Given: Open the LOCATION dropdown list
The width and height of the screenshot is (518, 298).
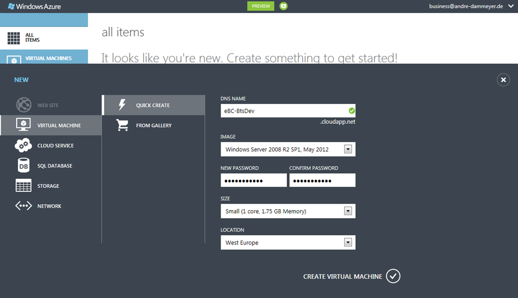Looking at the screenshot, I should coord(288,242).
